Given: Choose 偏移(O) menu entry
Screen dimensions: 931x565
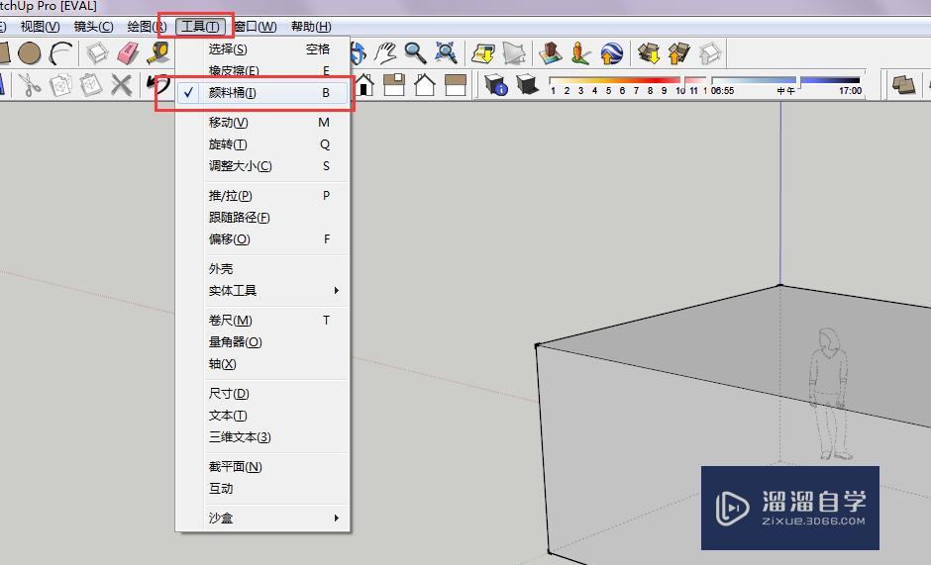Looking at the screenshot, I should [x=262, y=239].
